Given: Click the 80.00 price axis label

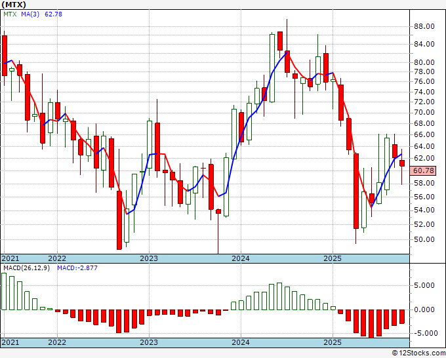Looking at the screenshot, I should pyautogui.click(x=424, y=62).
